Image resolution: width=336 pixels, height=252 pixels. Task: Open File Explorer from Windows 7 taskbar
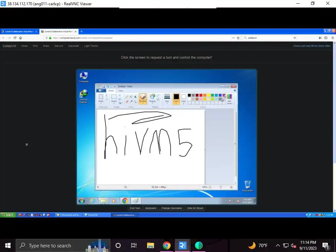(103, 201)
